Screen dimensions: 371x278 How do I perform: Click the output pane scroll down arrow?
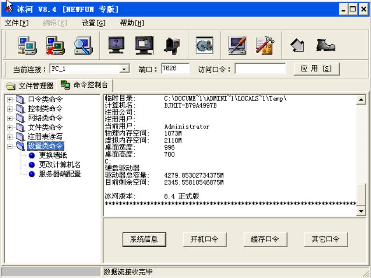pos(361,211)
